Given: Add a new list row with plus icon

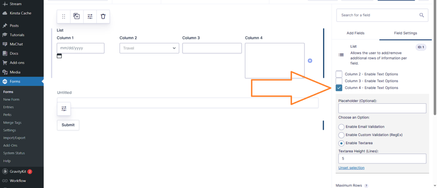Looking at the screenshot, I should click(x=310, y=60).
